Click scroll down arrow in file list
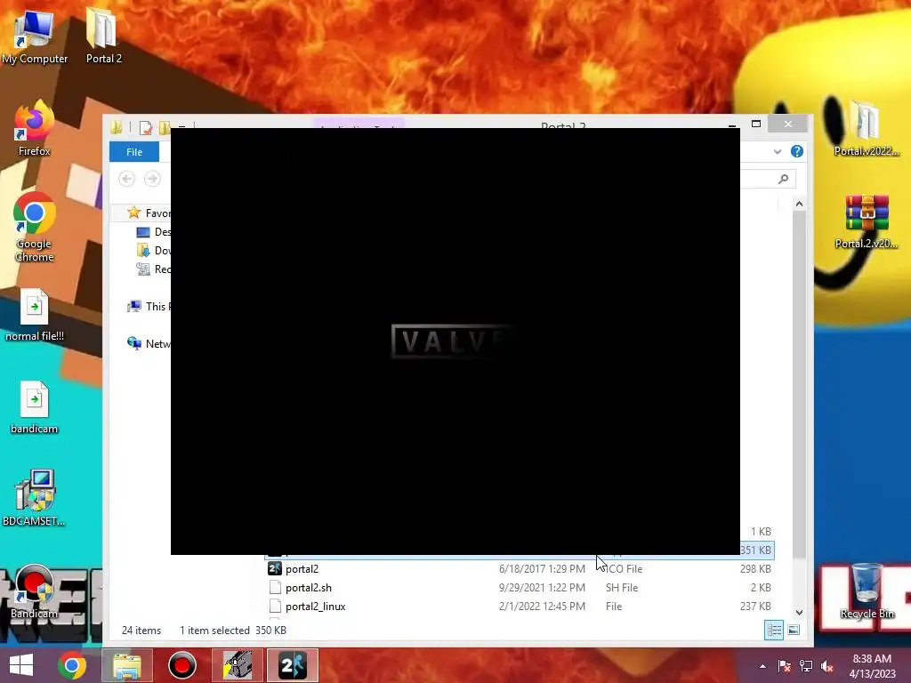Image resolution: width=911 pixels, height=683 pixels. point(800,612)
